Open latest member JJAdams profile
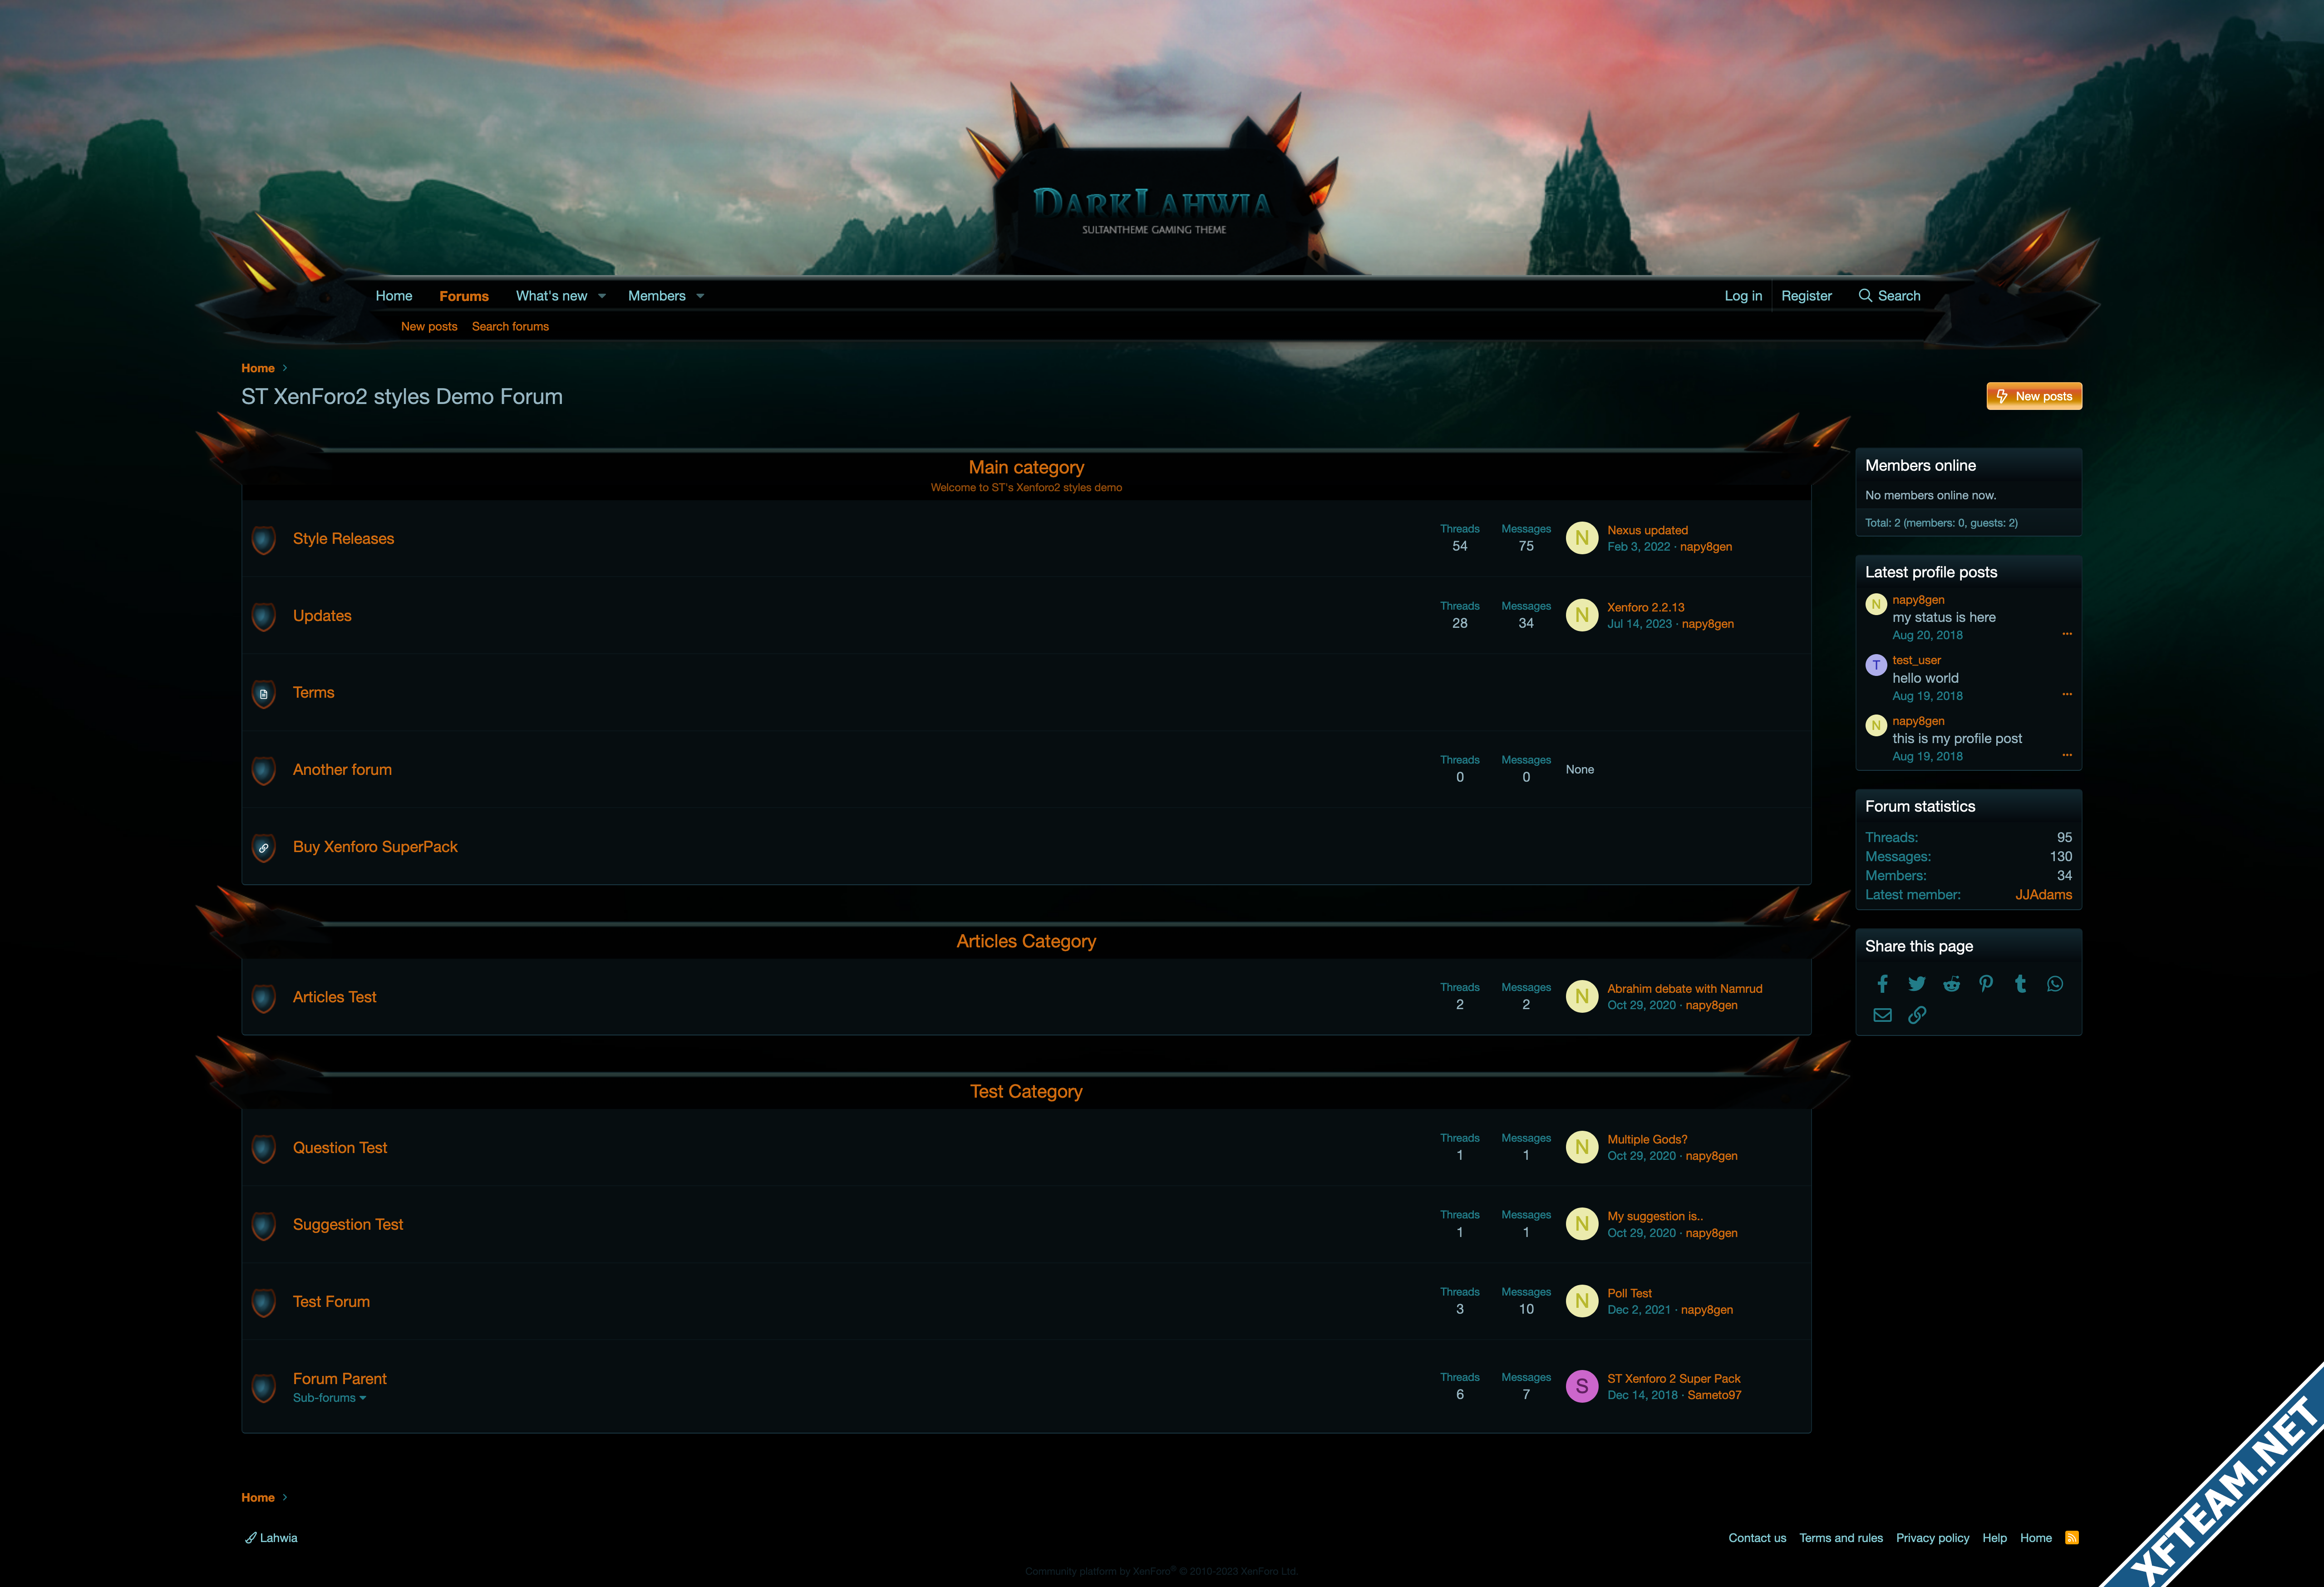 (2043, 895)
